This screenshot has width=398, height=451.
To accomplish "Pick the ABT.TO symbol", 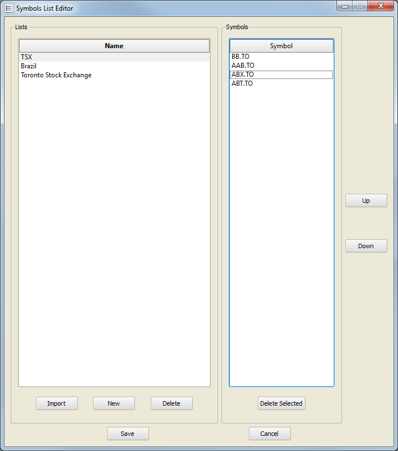I will pyautogui.click(x=242, y=83).
